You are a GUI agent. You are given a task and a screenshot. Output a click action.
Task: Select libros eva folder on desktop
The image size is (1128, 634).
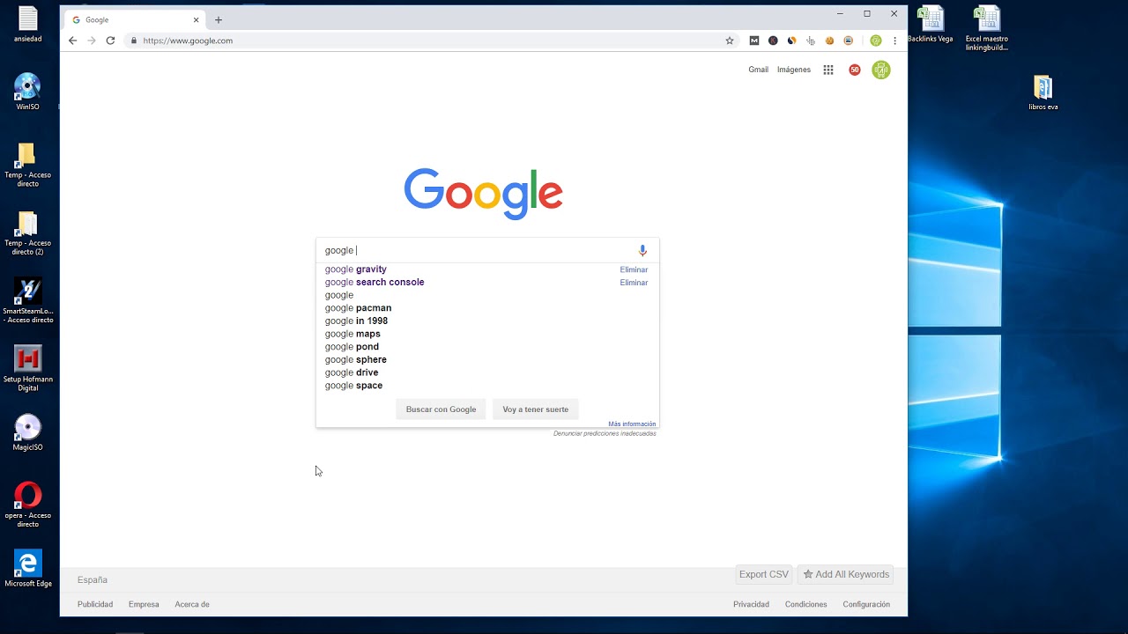click(1043, 92)
